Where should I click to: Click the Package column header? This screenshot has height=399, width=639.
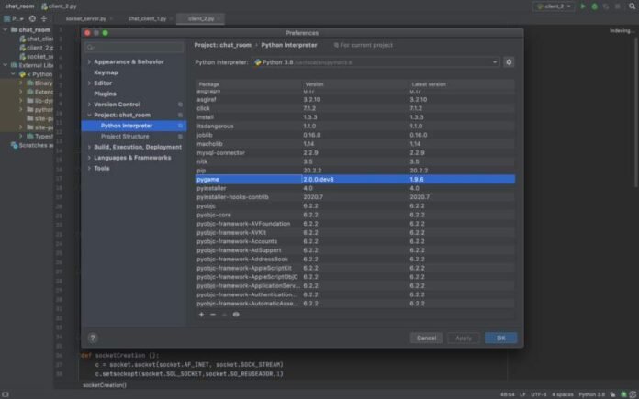click(x=248, y=84)
